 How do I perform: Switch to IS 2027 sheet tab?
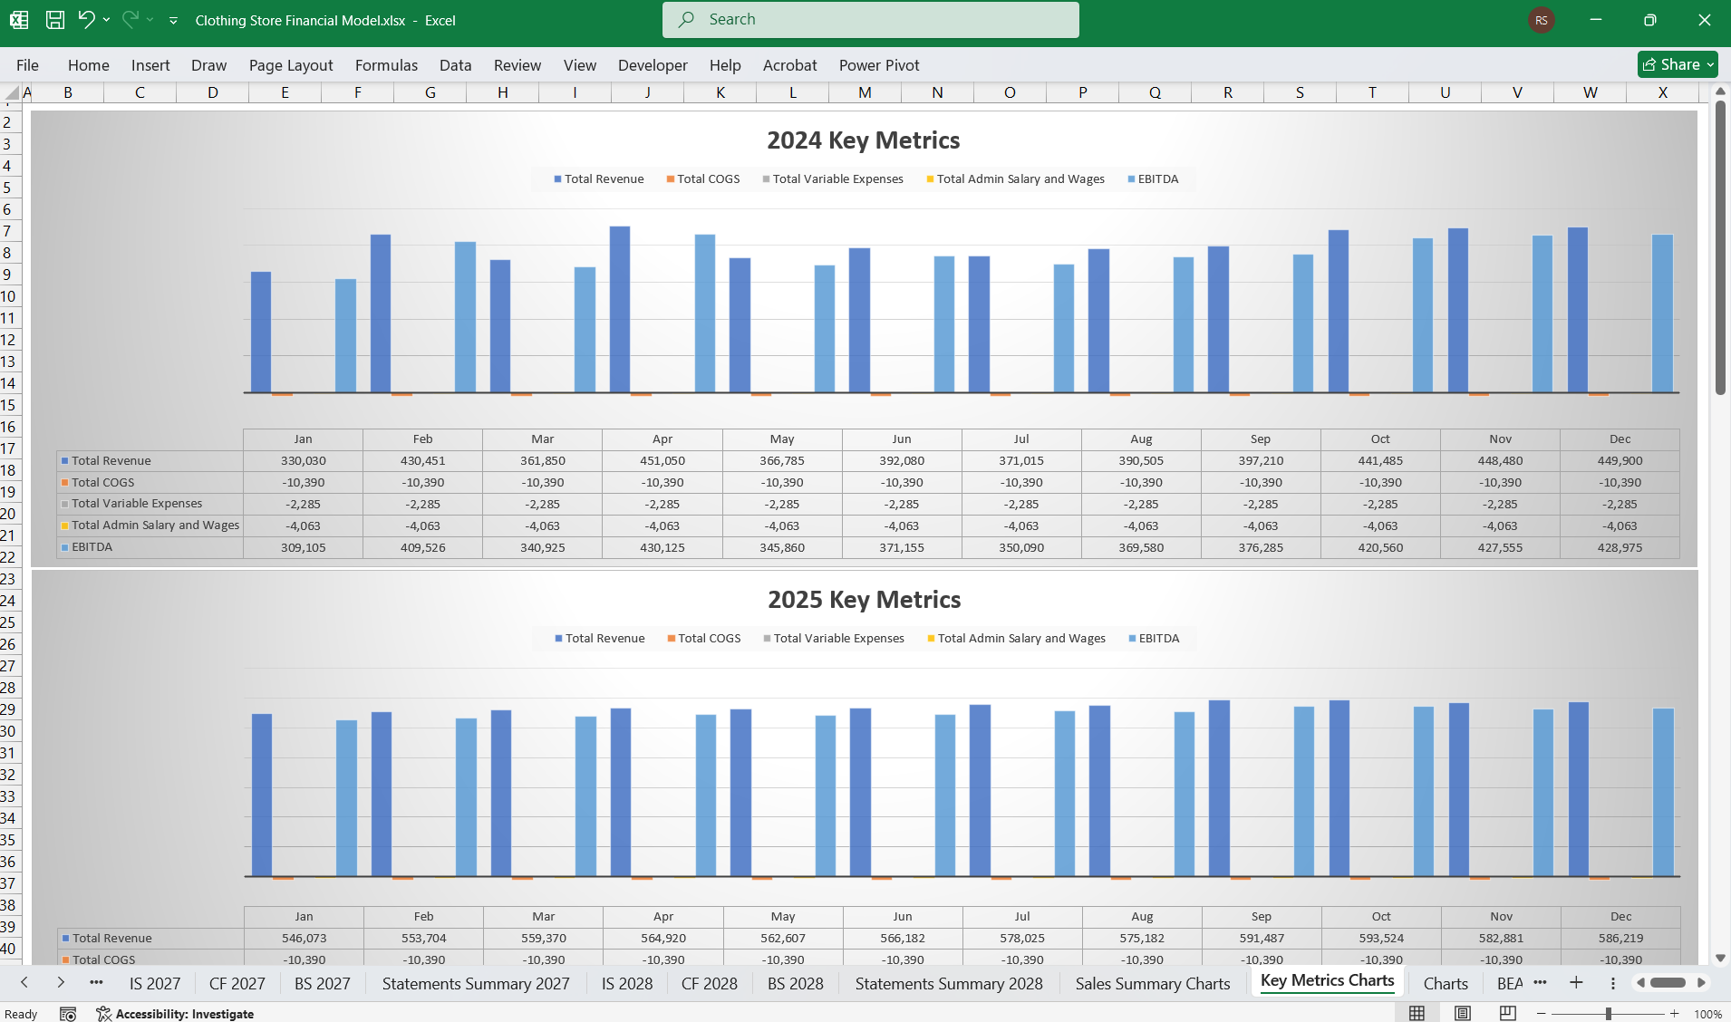(x=155, y=984)
